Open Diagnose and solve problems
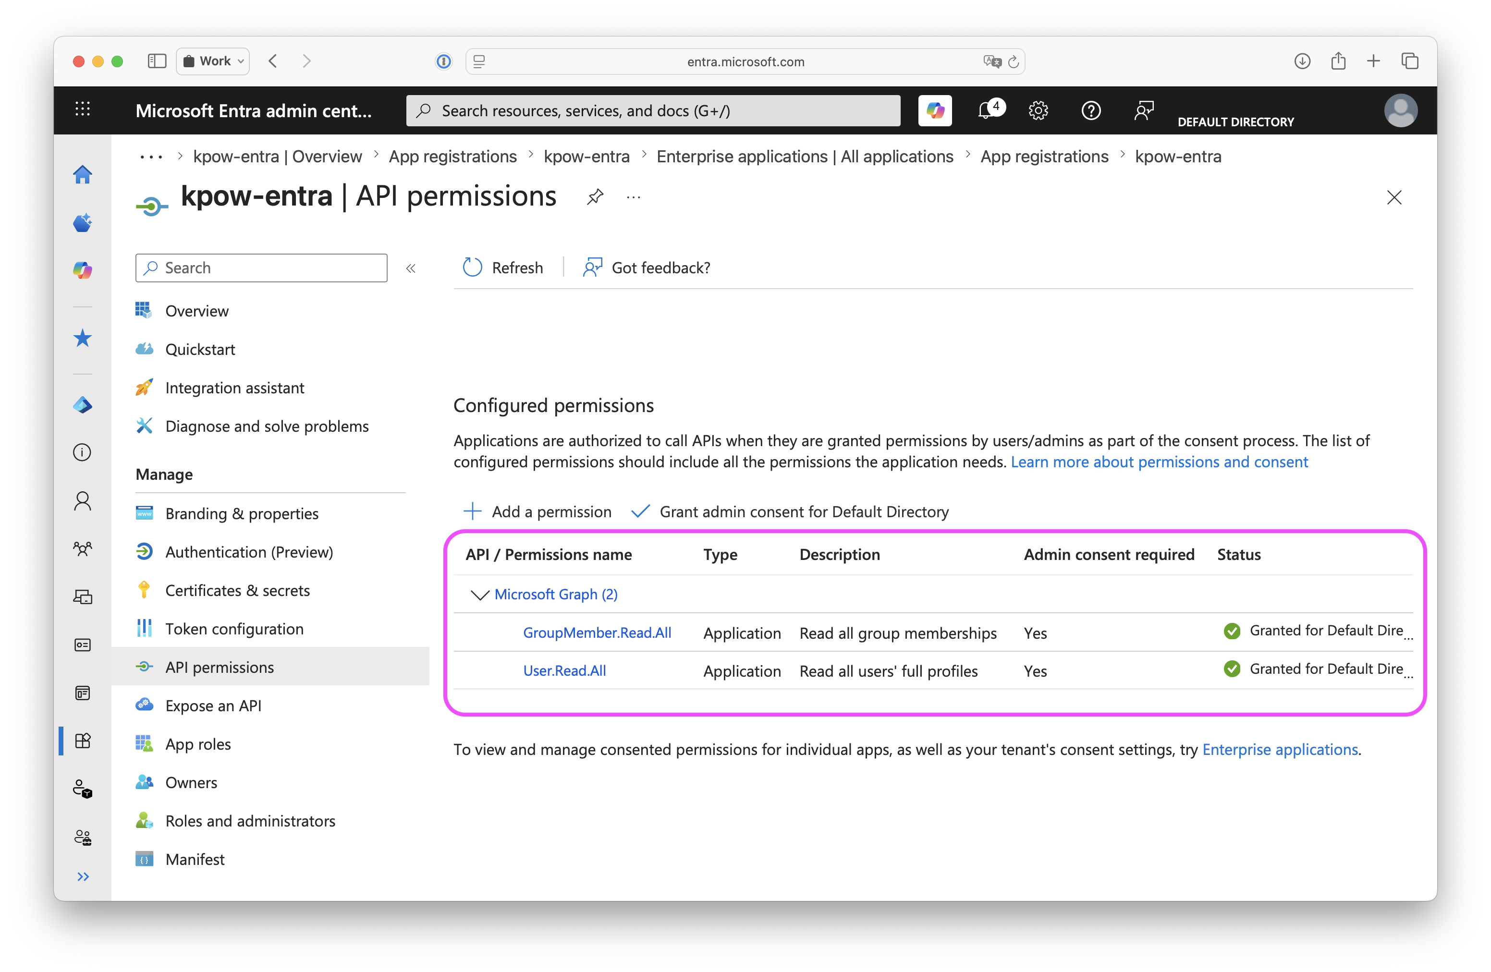The width and height of the screenshot is (1491, 972). click(x=267, y=426)
